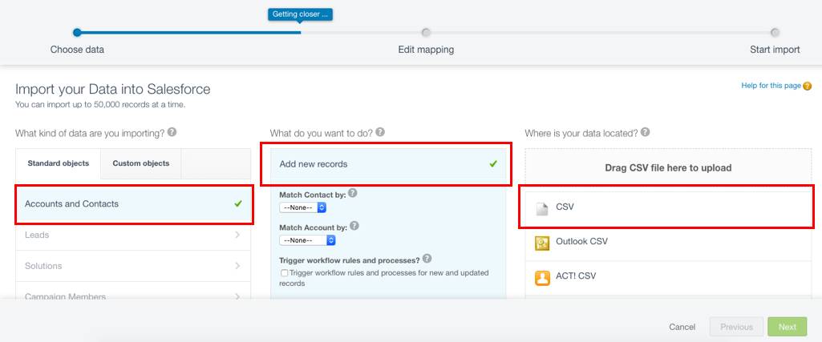This screenshot has height=342, width=822.
Task: Click the Cancel link
Action: 682,327
